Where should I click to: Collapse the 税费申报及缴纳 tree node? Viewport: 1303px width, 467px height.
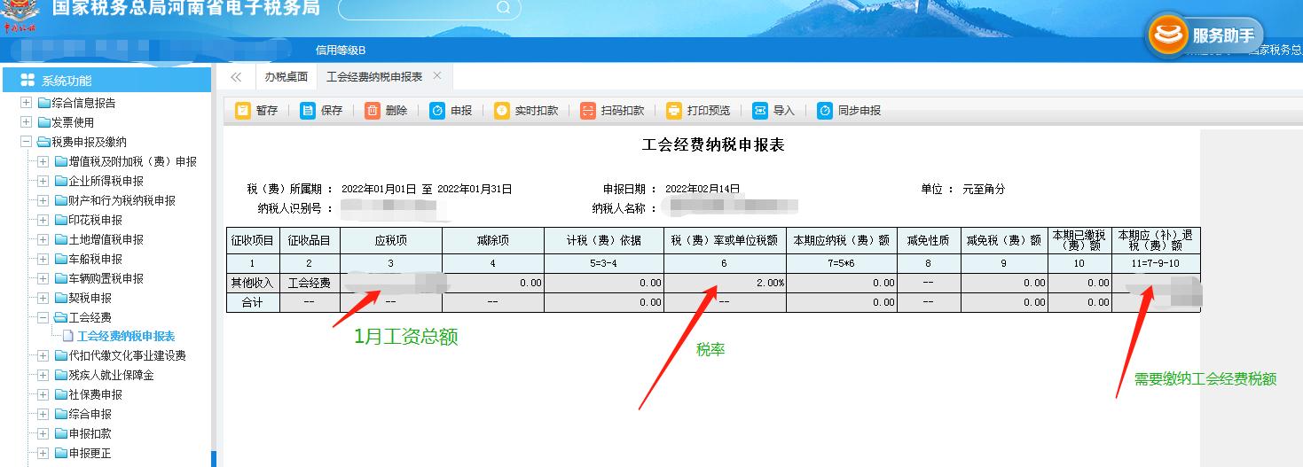(x=26, y=142)
